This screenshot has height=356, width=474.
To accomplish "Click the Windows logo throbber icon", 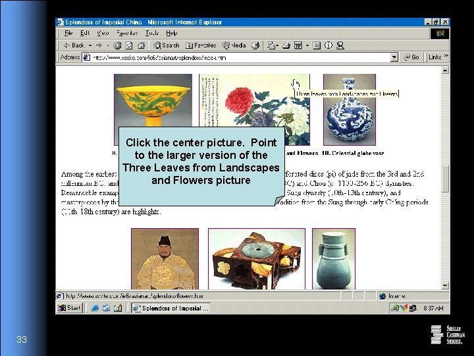I will click(x=440, y=34).
